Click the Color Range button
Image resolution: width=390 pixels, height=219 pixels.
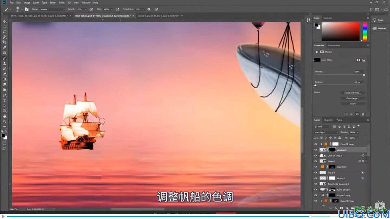pyautogui.click(x=353, y=98)
